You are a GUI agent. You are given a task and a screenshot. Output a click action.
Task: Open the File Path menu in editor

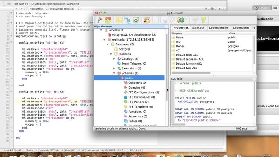click(20, 4)
